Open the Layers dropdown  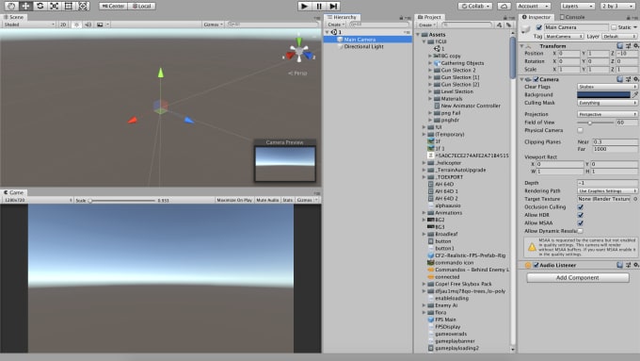point(577,7)
